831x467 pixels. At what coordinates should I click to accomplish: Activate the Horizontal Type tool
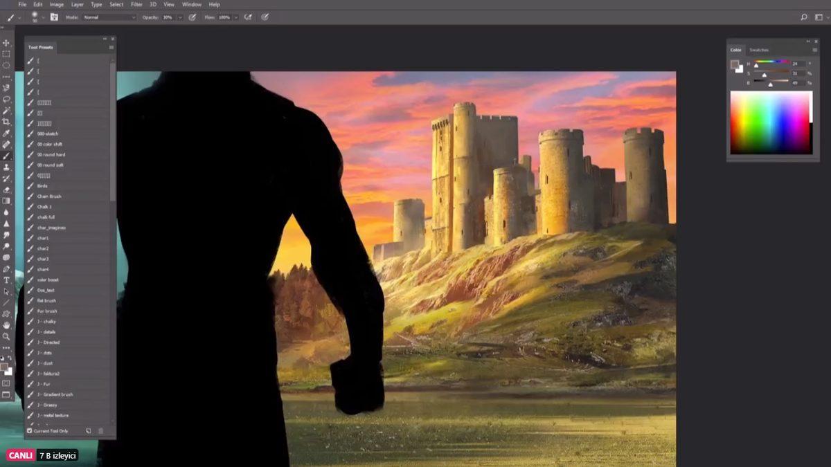pos(6,280)
